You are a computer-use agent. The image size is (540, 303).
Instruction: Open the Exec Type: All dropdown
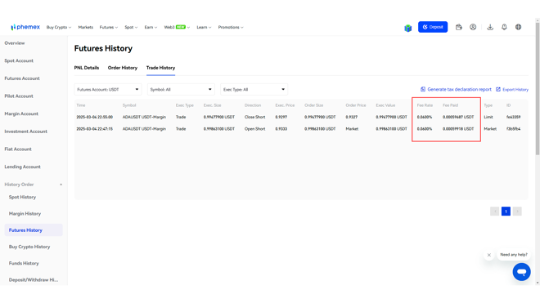[254, 89]
